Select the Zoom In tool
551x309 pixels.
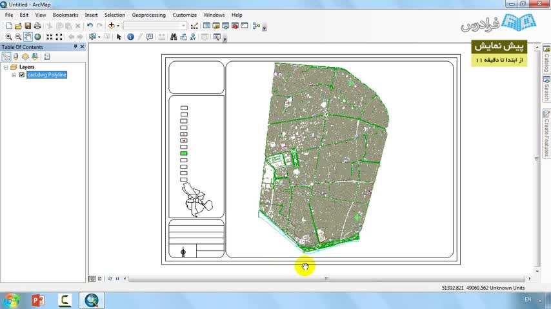click(x=8, y=37)
